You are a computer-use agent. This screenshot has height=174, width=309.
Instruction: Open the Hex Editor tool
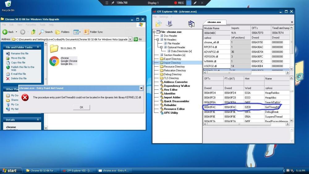coord(171,90)
